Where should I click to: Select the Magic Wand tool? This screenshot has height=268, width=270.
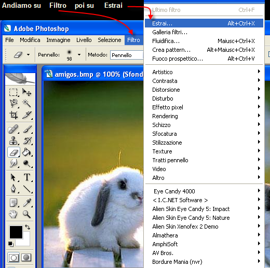pos(26,103)
